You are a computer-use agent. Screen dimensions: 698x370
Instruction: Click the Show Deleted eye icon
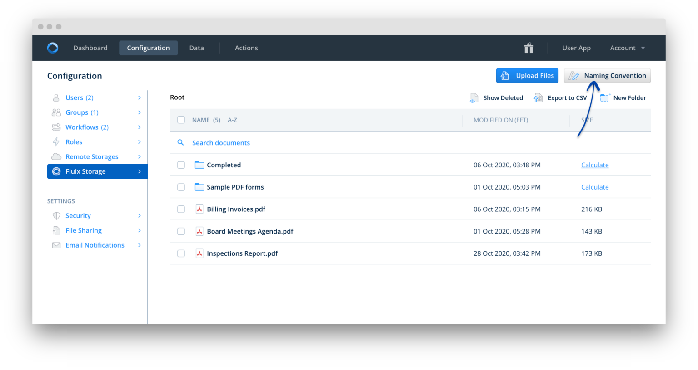pos(474,97)
